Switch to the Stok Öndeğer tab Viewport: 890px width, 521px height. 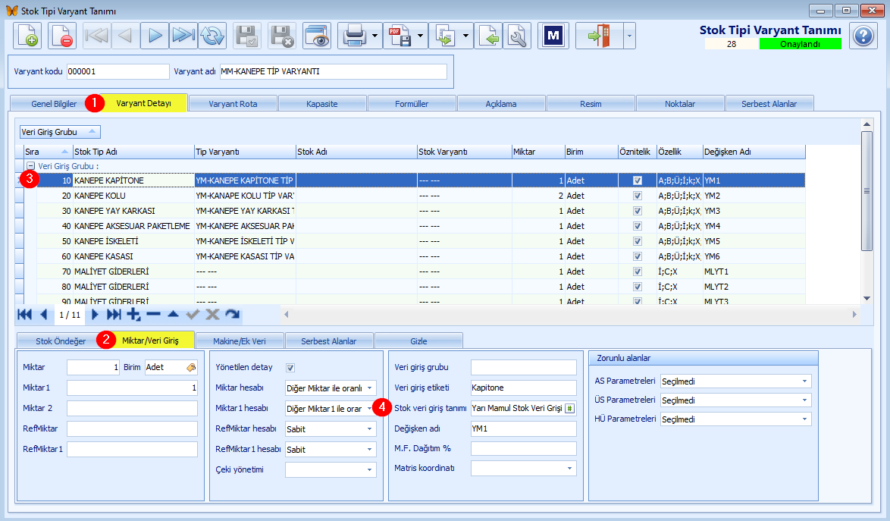coord(61,341)
